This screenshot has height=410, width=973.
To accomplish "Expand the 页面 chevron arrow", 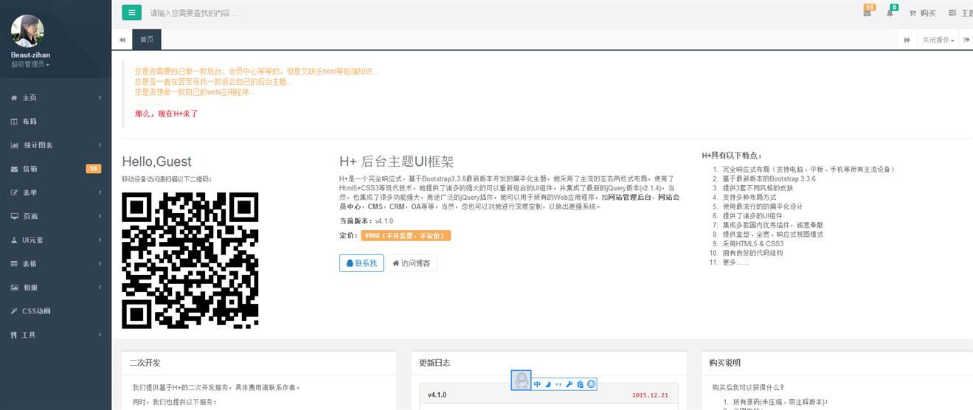I will (100, 216).
